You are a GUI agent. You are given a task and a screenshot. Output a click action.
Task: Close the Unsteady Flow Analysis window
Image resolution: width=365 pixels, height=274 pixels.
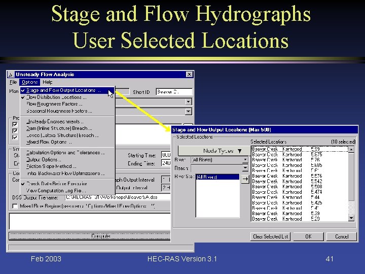pyautogui.click(x=189, y=74)
